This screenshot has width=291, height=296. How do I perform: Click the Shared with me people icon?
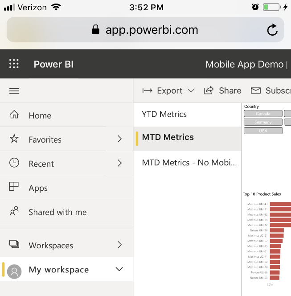coord(14,211)
